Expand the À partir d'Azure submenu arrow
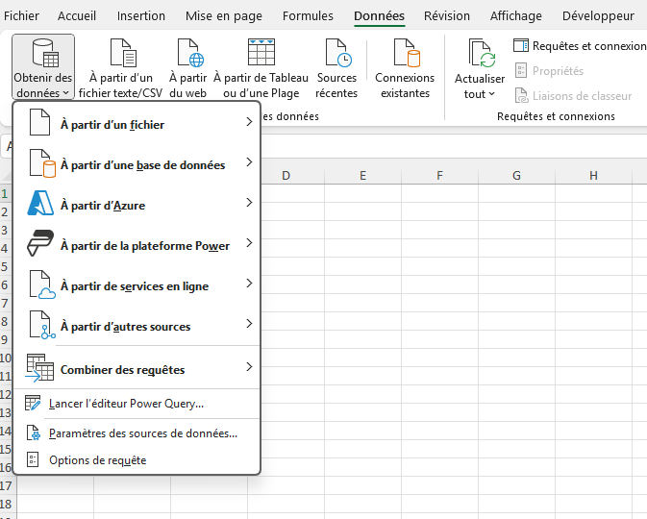 tap(249, 203)
